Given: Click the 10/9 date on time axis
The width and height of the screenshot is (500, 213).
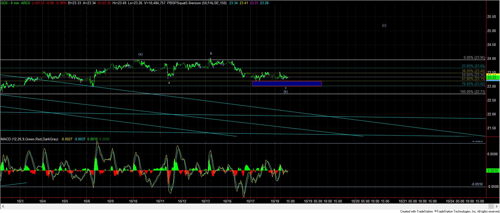Looking at the screenshot, I should click(110, 201).
